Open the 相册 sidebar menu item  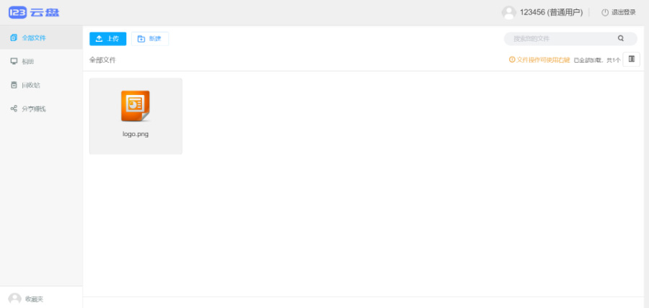tap(28, 61)
